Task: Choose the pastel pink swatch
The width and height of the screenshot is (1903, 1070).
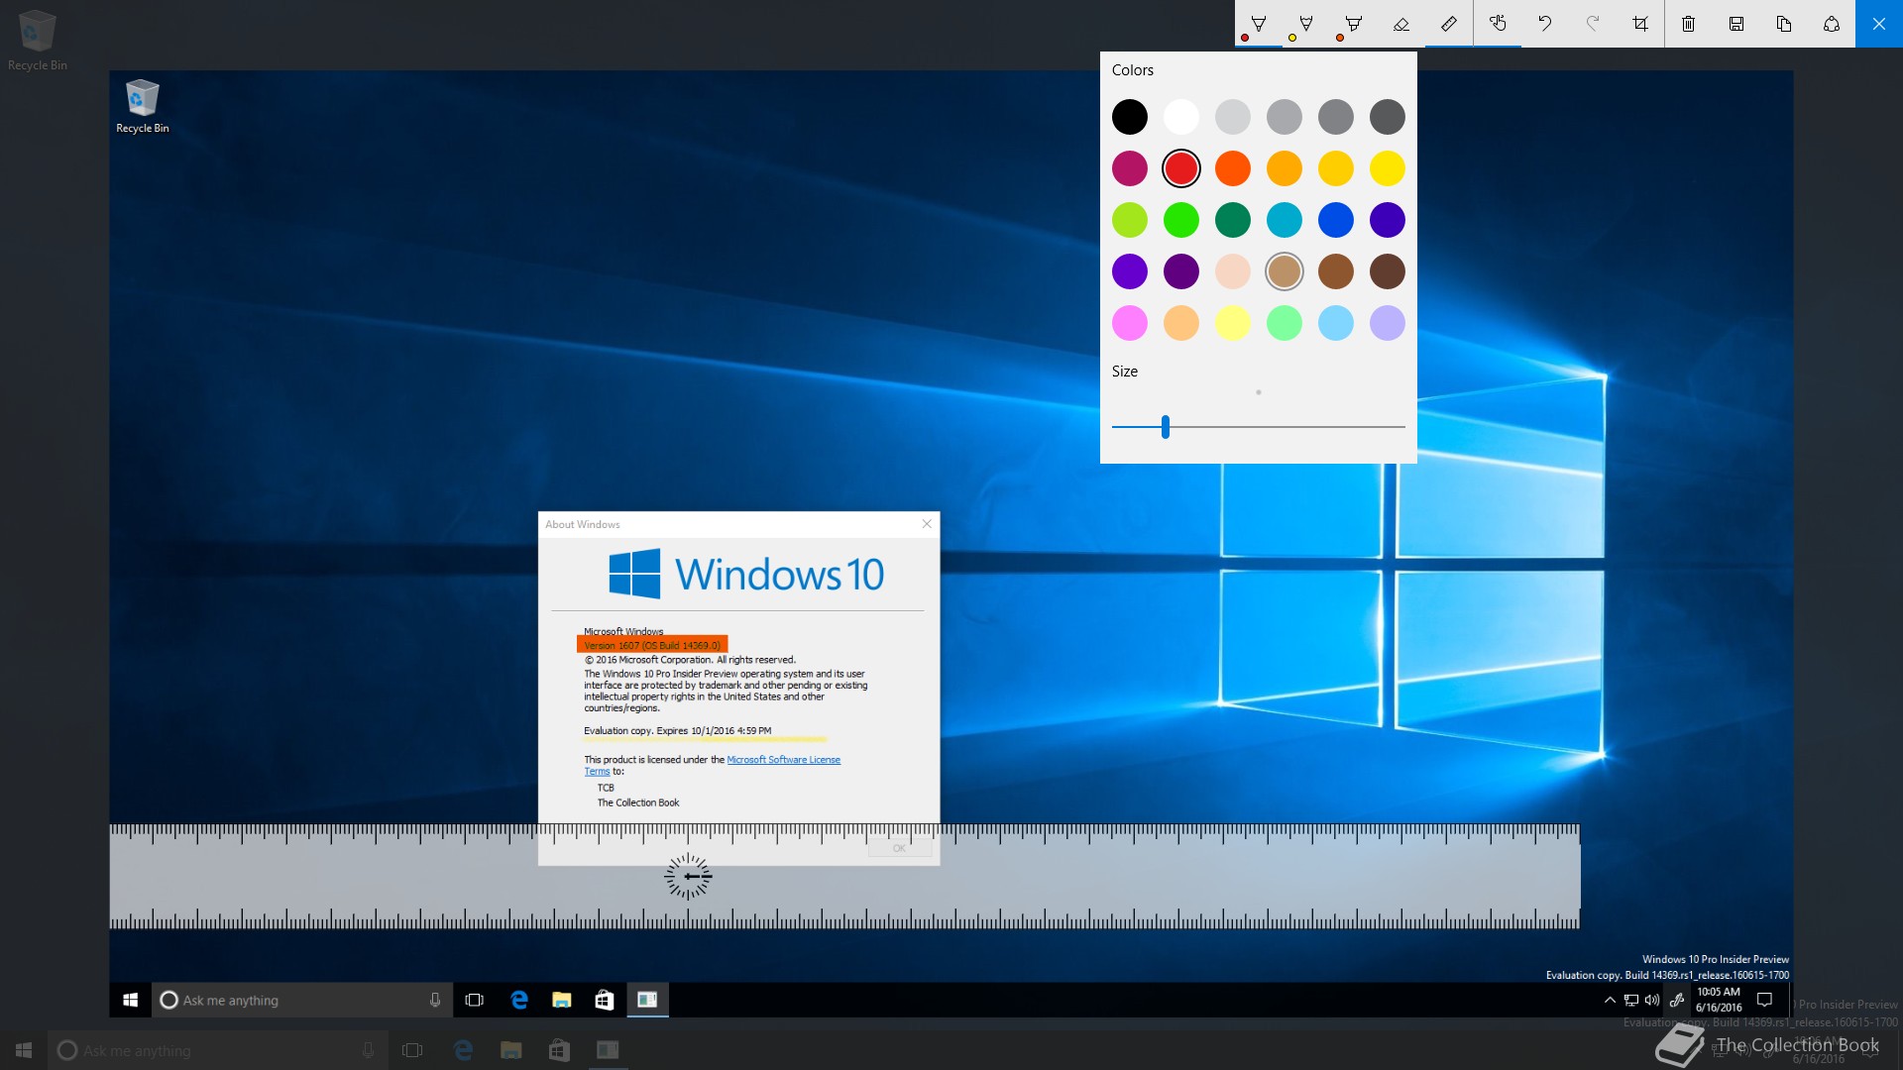Action: (1130, 323)
